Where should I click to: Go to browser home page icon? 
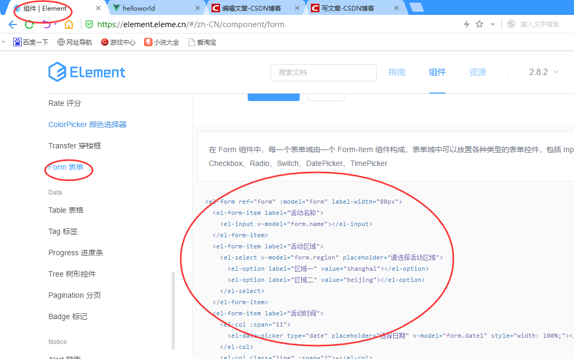point(69,24)
